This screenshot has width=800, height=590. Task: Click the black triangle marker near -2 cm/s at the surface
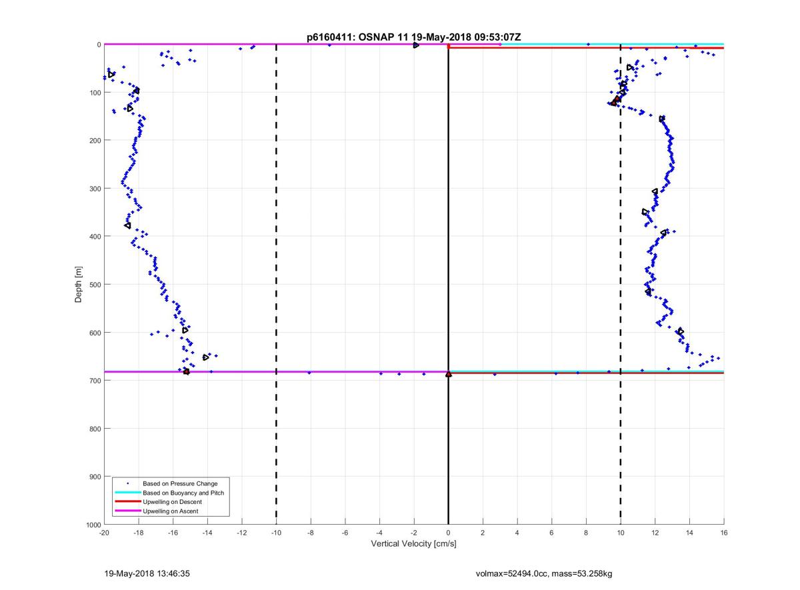pos(416,45)
